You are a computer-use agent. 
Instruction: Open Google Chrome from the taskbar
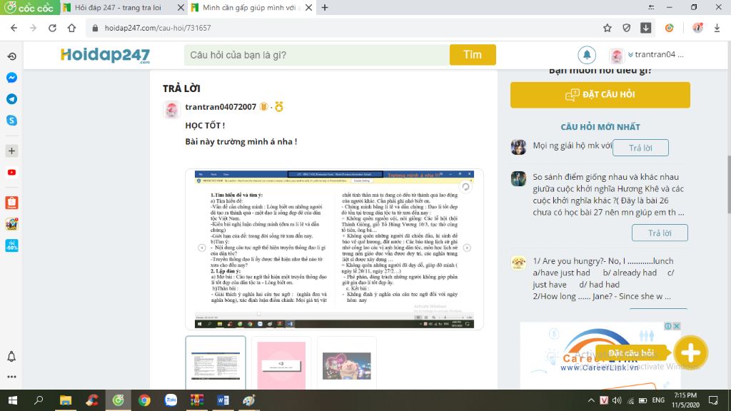point(144,400)
